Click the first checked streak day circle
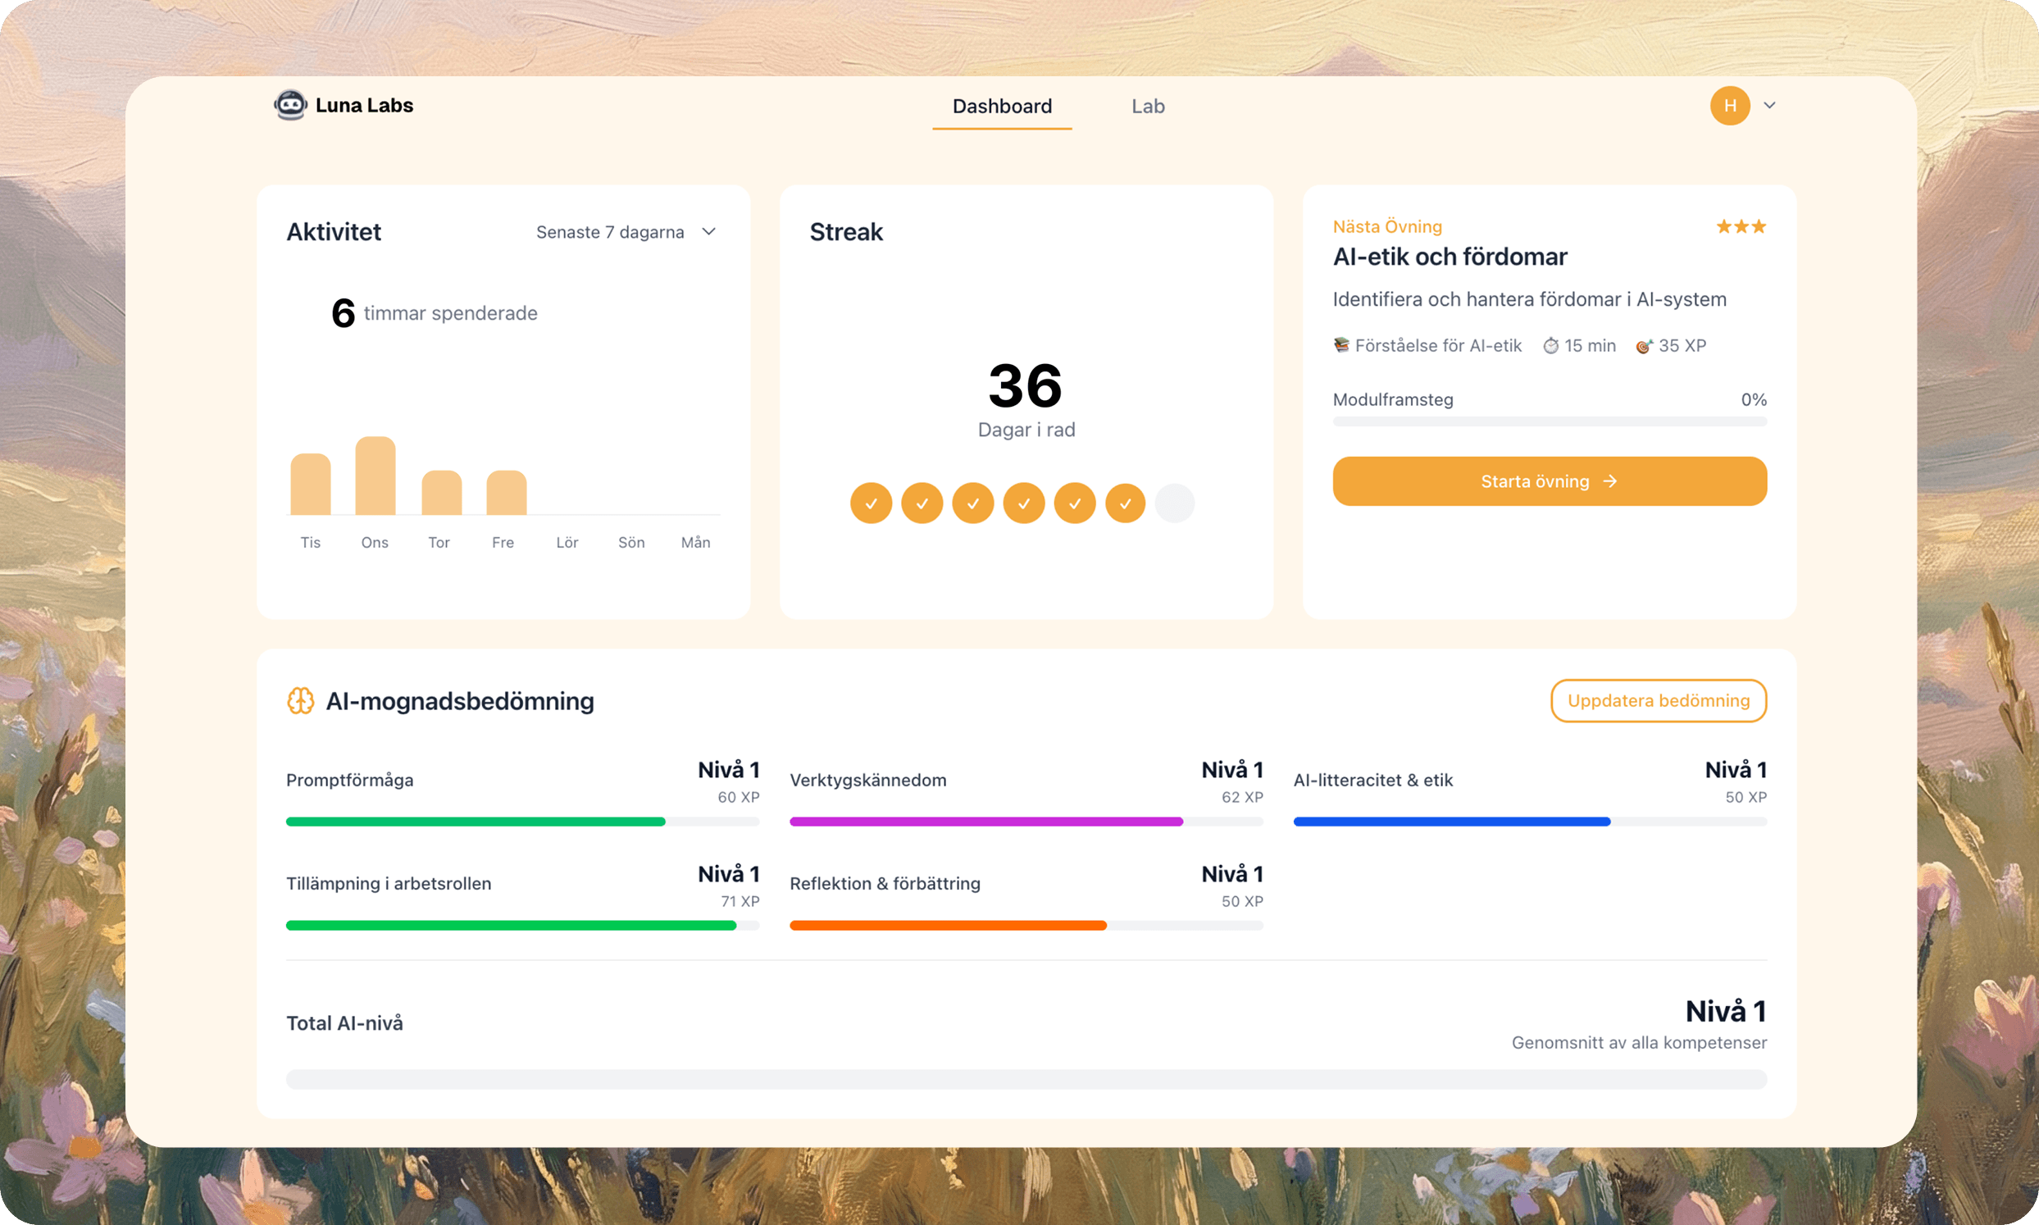Viewport: 2039px width, 1225px height. (871, 503)
